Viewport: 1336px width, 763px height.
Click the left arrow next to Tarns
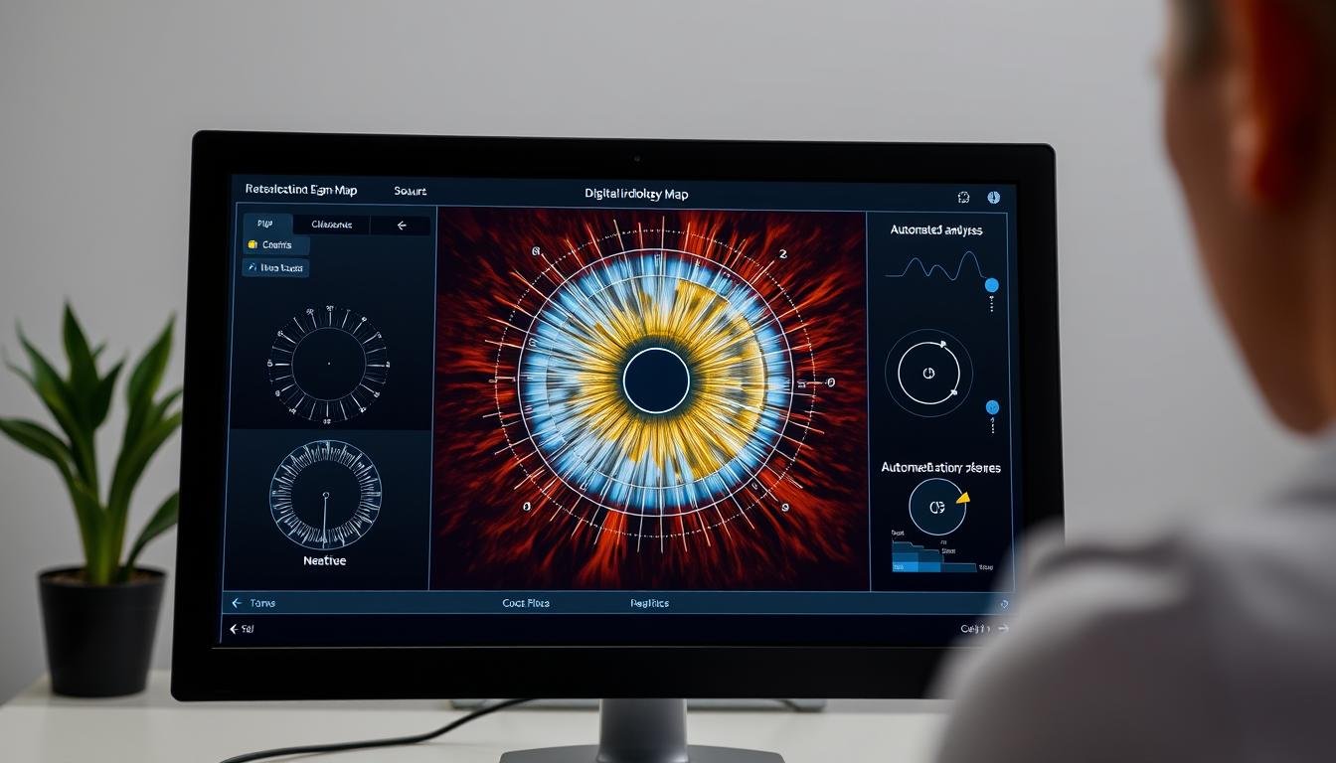coord(237,603)
